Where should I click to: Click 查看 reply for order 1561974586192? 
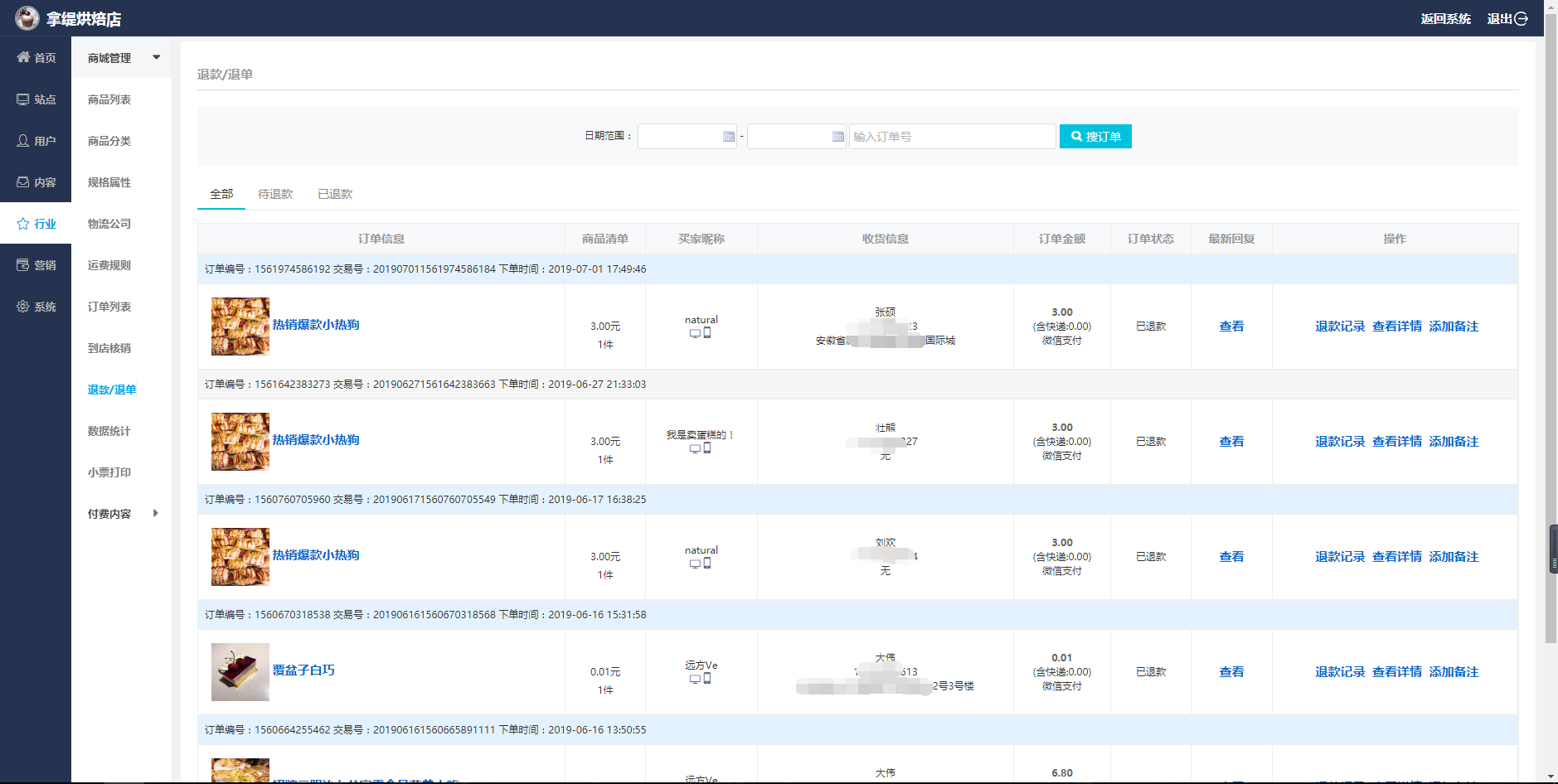[x=1231, y=326]
